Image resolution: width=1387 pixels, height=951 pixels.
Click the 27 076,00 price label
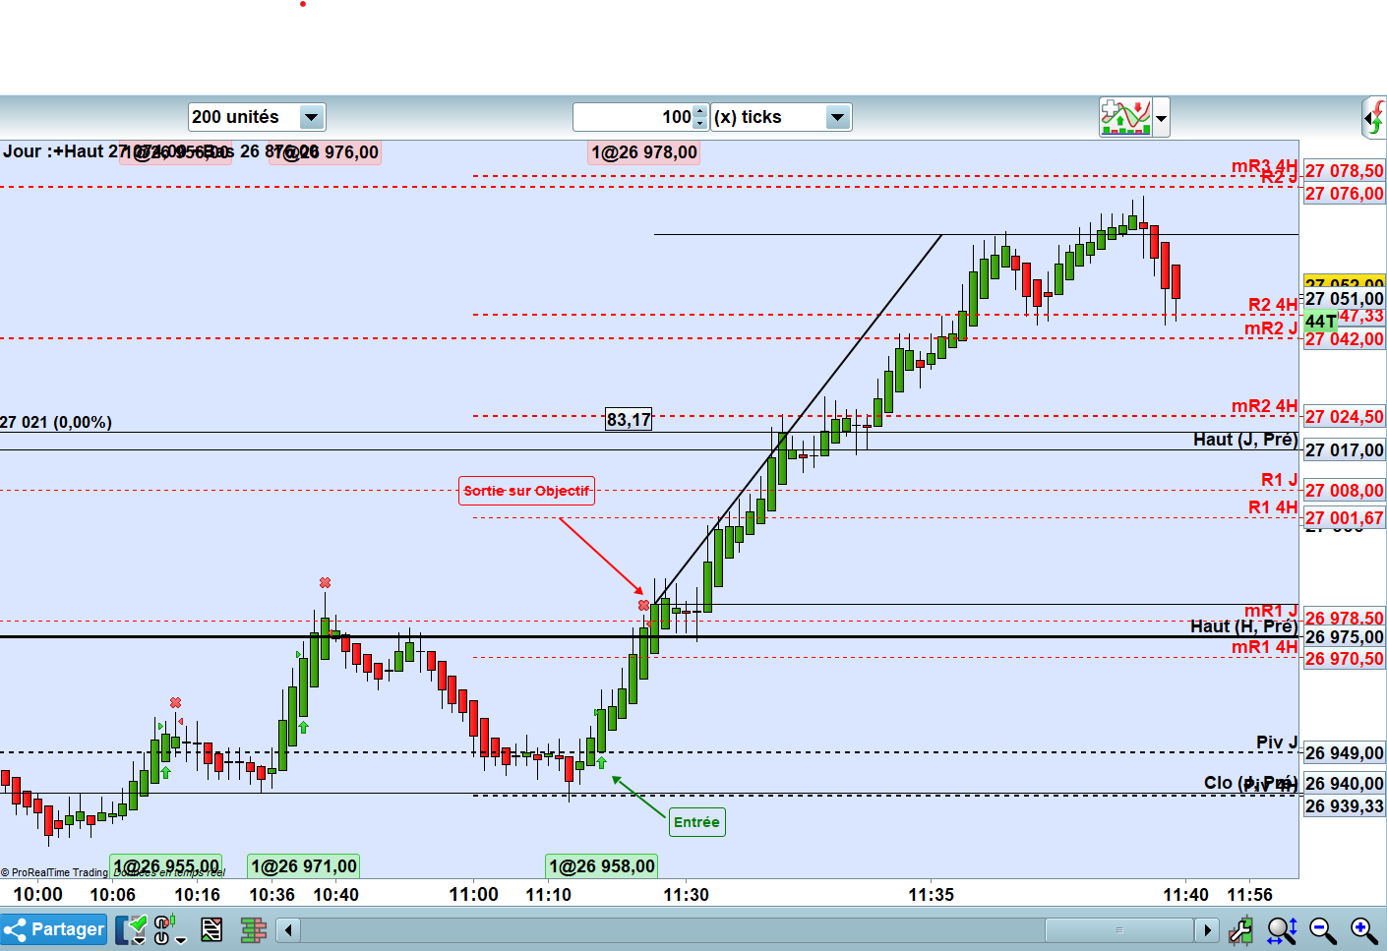(x=1344, y=194)
